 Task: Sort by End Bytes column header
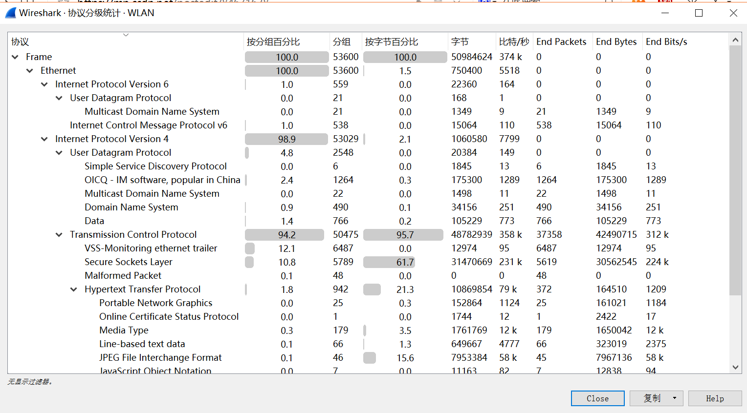pos(617,41)
